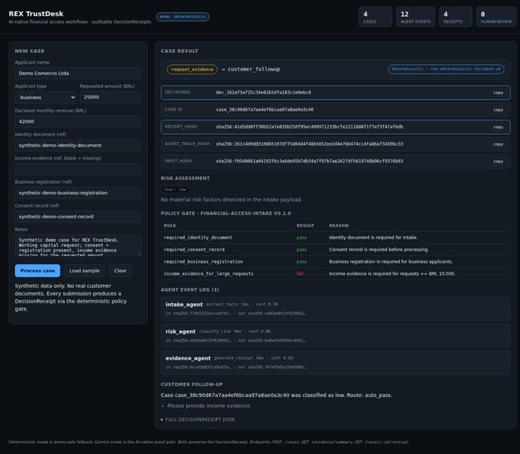Click the Process case button
Viewport: 520px width, 454px height.
click(37, 270)
